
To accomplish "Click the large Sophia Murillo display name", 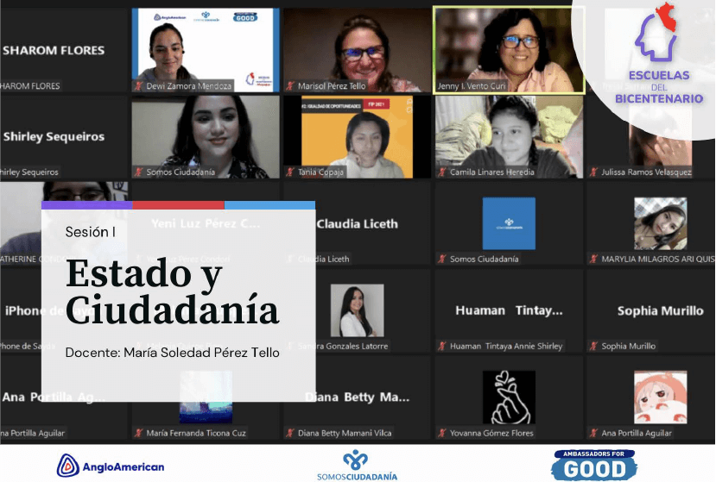I will pos(660,311).
